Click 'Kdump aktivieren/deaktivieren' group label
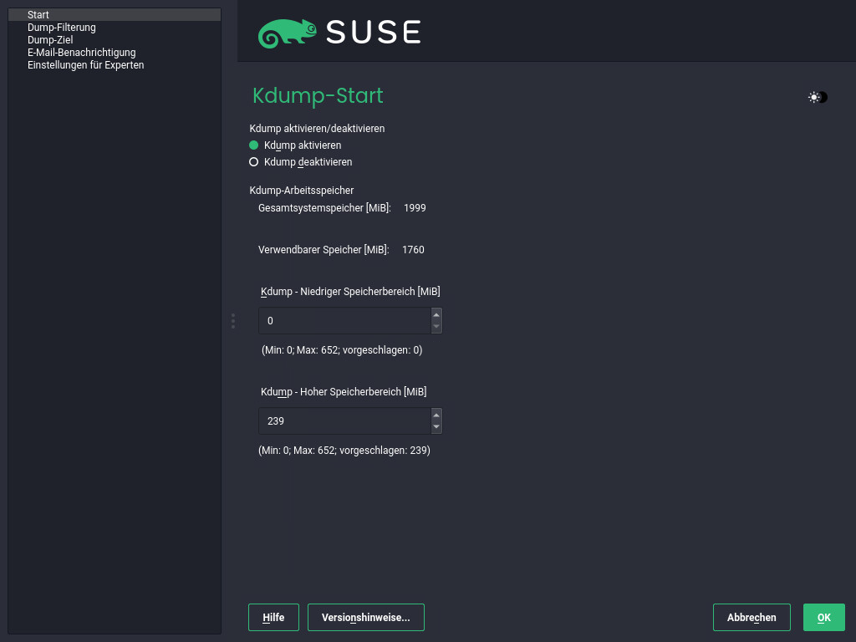 (317, 128)
